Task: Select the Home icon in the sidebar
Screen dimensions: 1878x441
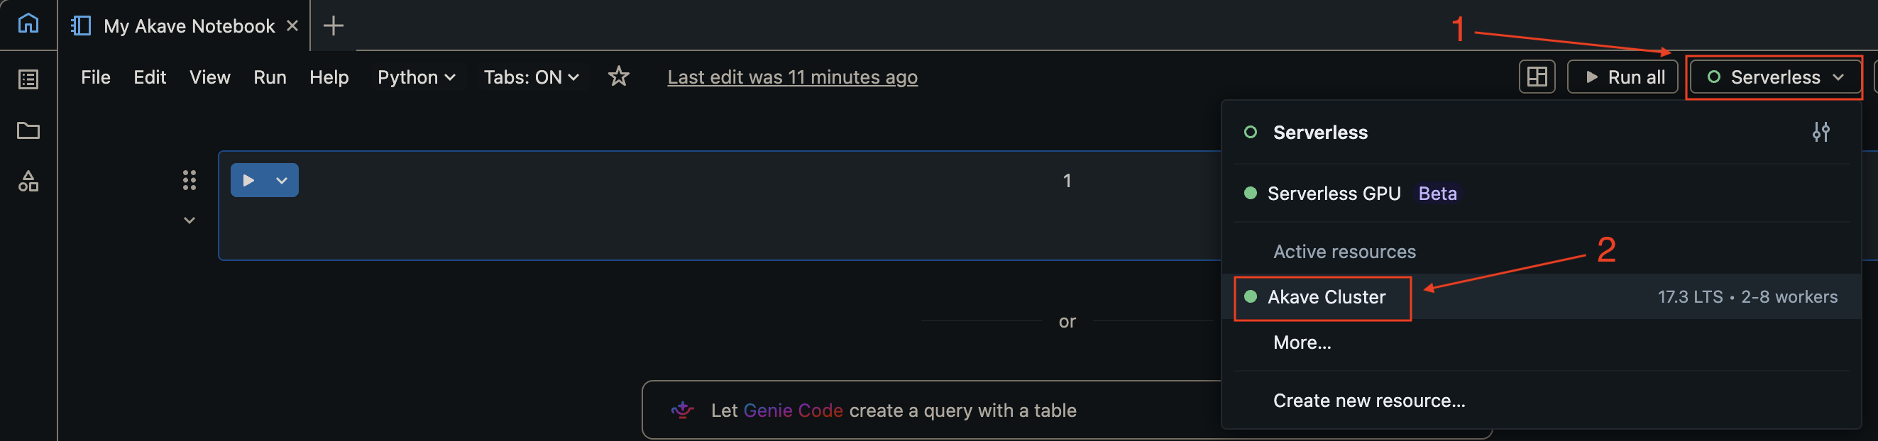Action: 28,23
